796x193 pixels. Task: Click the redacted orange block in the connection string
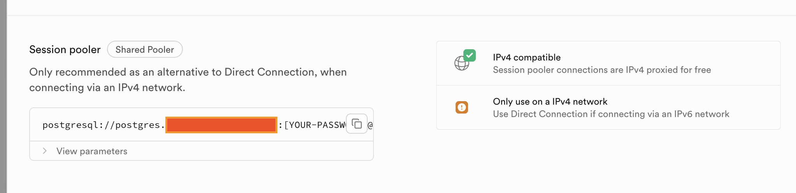point(221,125)
